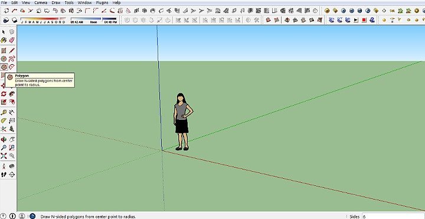Image resolution: width=425 pixels, height=219 pixels.
Task: Open the Draw menu
Action: click(x=56, y=3)
